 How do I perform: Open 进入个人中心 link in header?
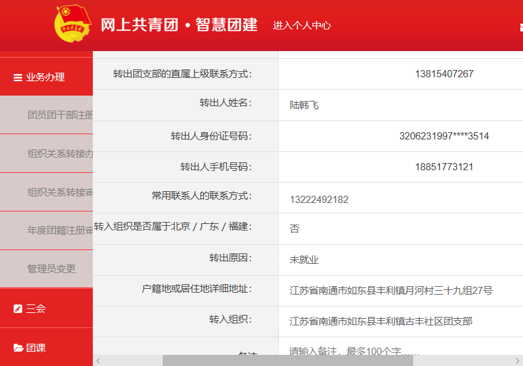click(x=301, y=26)
